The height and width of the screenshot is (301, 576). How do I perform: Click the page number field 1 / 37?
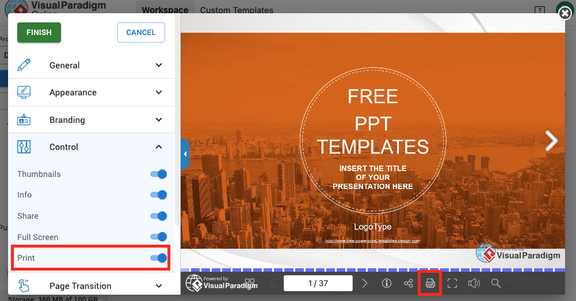coord(318,283)
